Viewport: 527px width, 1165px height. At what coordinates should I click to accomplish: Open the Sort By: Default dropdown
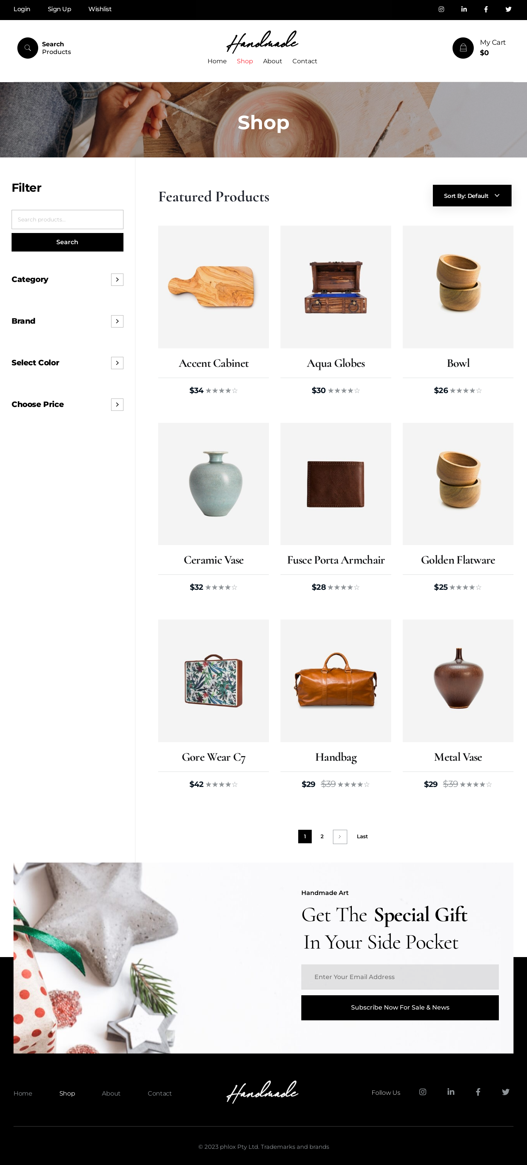472,196
